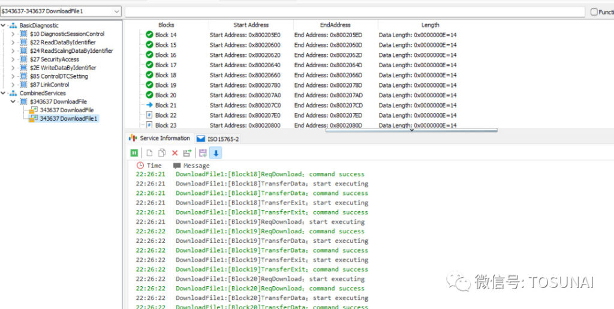Click the copy pages icon in log toolbar

pos(161,153)
